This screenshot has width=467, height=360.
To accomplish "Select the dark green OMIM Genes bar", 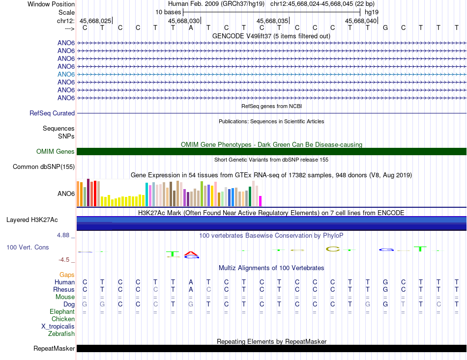I will point(271,151).
